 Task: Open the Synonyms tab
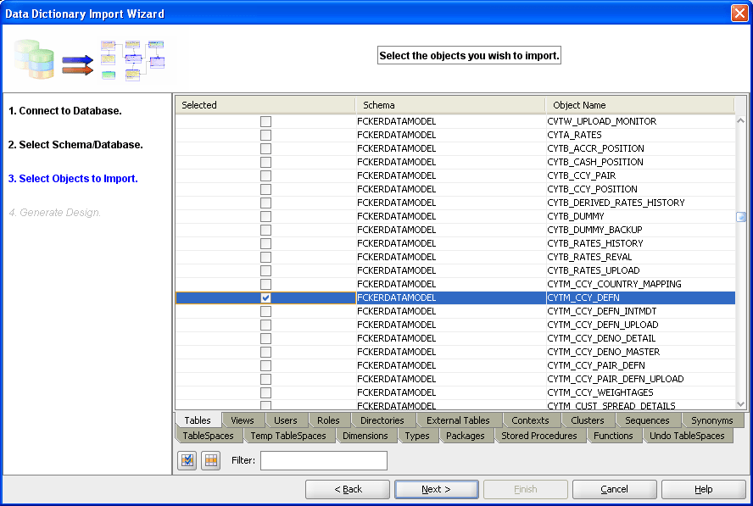click(712, 420)
